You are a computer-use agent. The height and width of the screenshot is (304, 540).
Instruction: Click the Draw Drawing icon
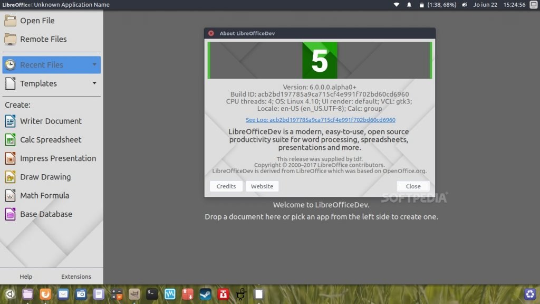pos(10,177)
